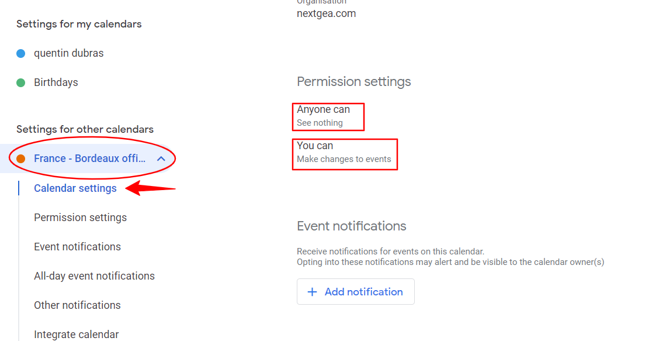The image size is (659, 341).
Task: Jump to Event notifications in sidebar
Action: click(x=77, y=247)
